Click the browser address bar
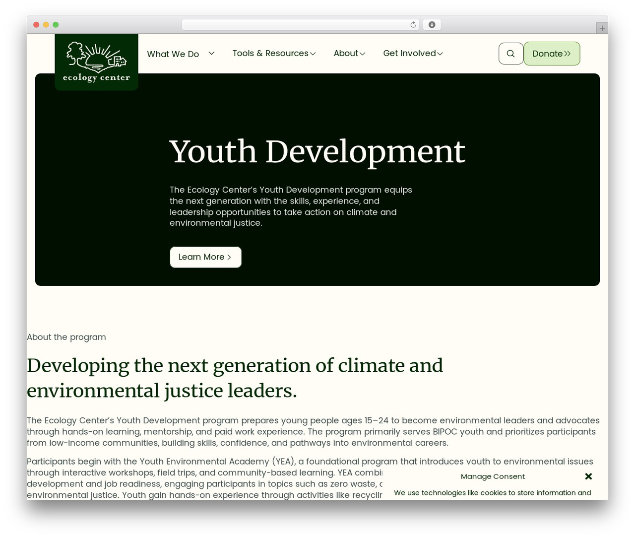635x538 pixels. (300, 25)
